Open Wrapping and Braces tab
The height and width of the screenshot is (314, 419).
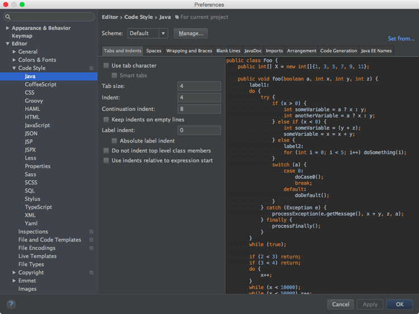tap(189, 51)
